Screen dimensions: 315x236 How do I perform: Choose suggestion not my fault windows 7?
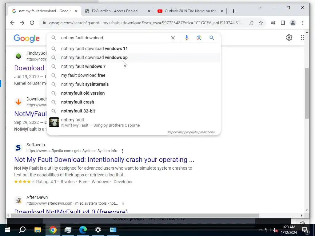click(x=134, y=66)
